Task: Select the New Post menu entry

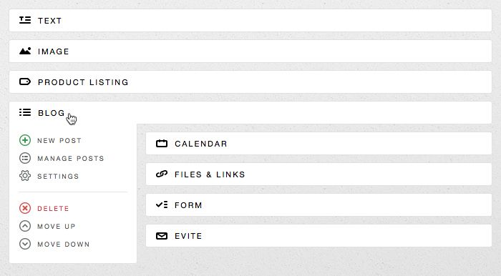Action: point(59,141)
